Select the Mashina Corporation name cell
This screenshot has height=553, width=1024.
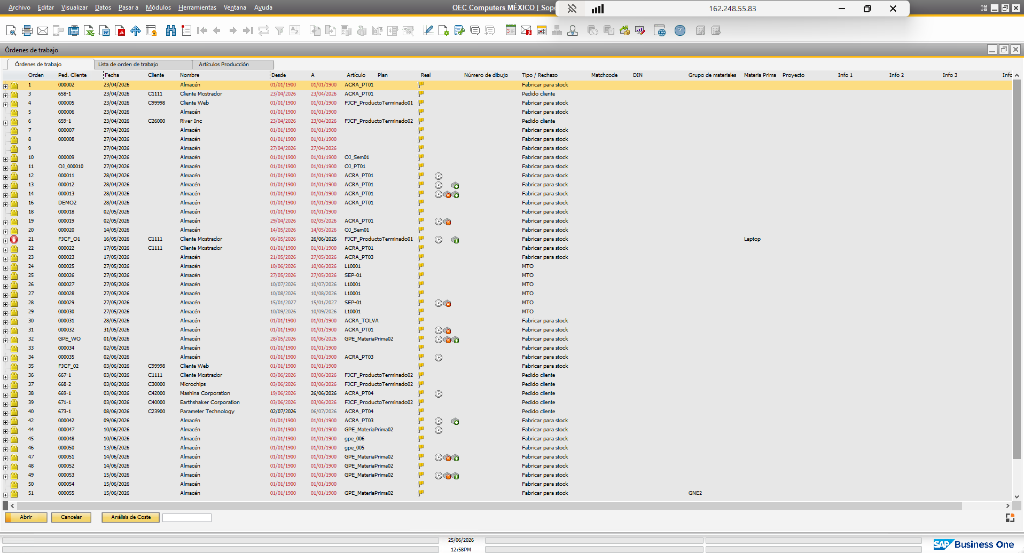[205, 393]
